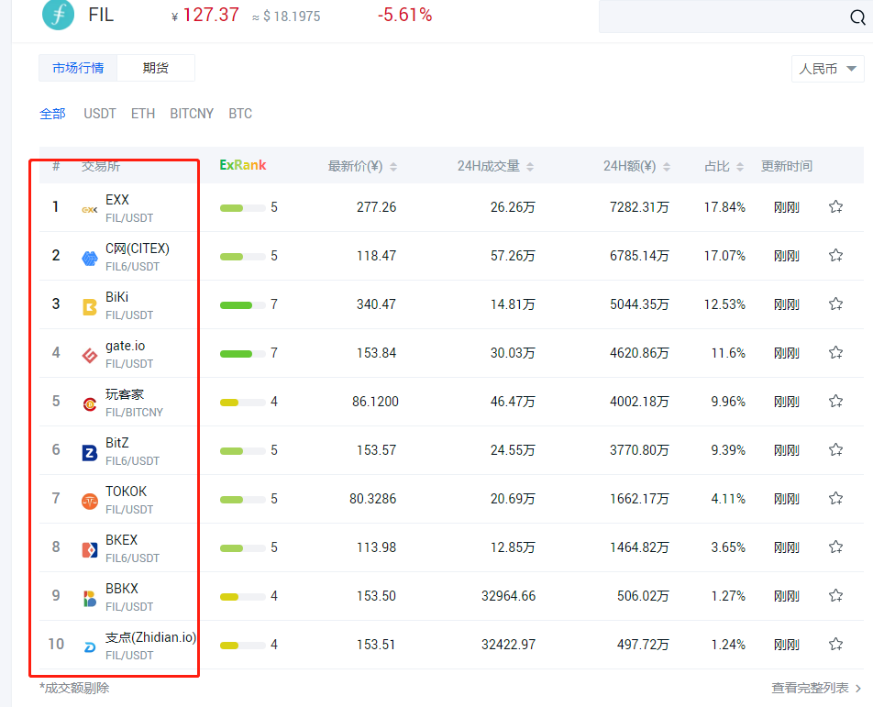This screenshot has height=707, width=873.
Task: Click the FIL price 127.37
Action: (211, 15)
